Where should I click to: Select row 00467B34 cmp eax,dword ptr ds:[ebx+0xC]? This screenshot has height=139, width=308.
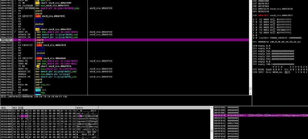125,64
